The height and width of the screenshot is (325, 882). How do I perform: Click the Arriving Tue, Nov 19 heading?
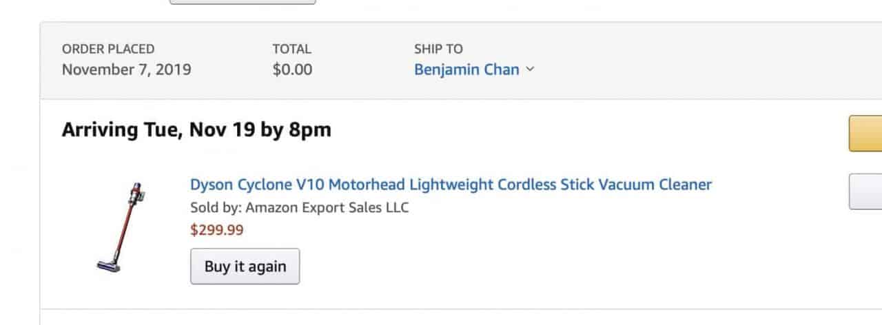pos(196,129)
